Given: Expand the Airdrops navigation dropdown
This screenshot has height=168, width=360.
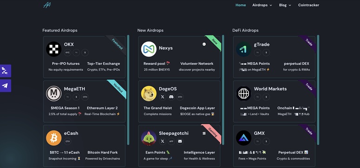Looking at the screenshot, I should [262, 5].
